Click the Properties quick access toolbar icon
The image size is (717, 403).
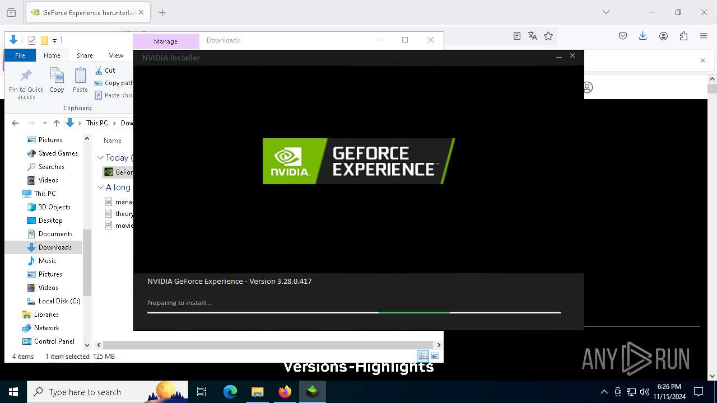(x=32, y=40)
